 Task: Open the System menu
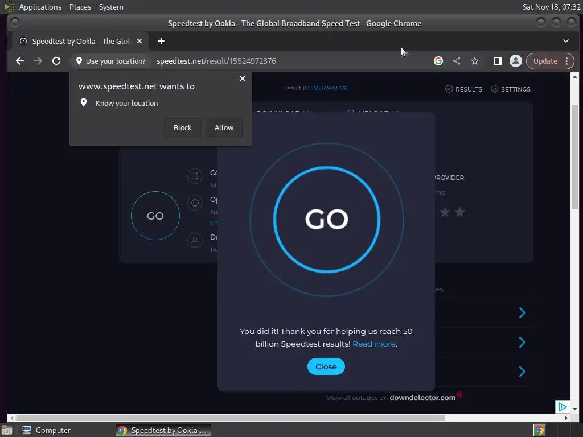click(x=111, y=7)
